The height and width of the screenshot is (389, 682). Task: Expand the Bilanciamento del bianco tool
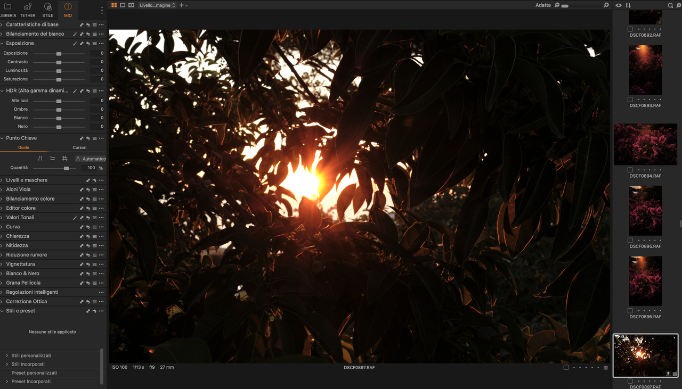pos(2,34)
